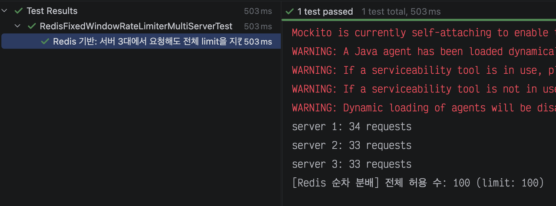Click 'WARNING: If a serviceability tool is not in use' line
The height and width of the screenshot is (206, 556).
tap(424, 89)
